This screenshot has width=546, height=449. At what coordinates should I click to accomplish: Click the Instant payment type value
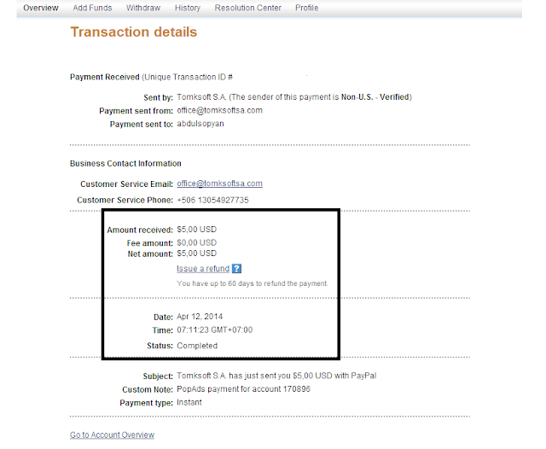189,403
